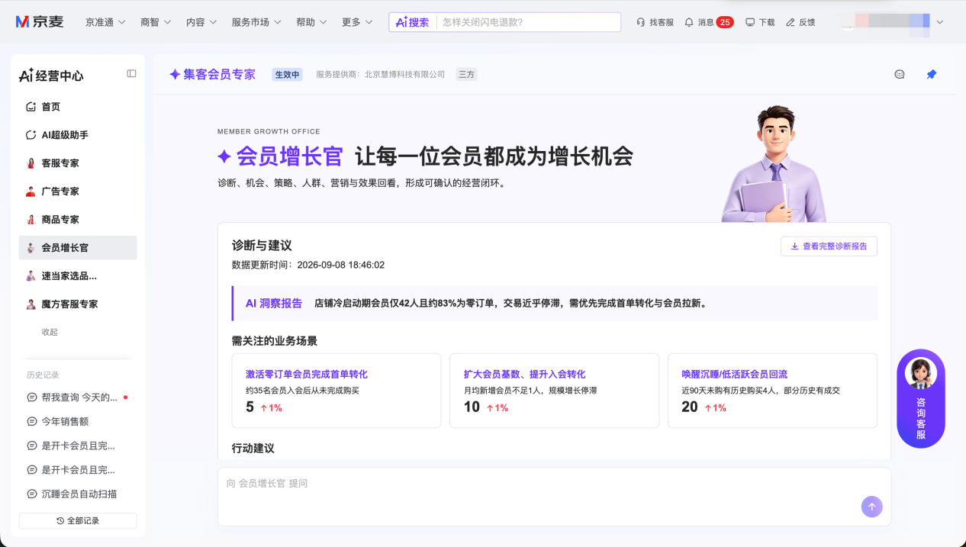Open 激活零订单会员完成首单转化 card
This screenshot has height=547, width=966.
(x=336, y=391)
